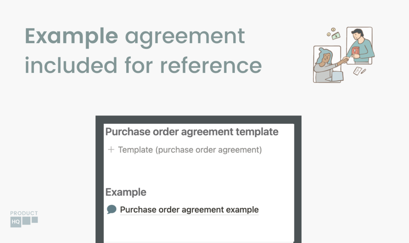Select the Purchase order agreement template heading

(192, 132)
